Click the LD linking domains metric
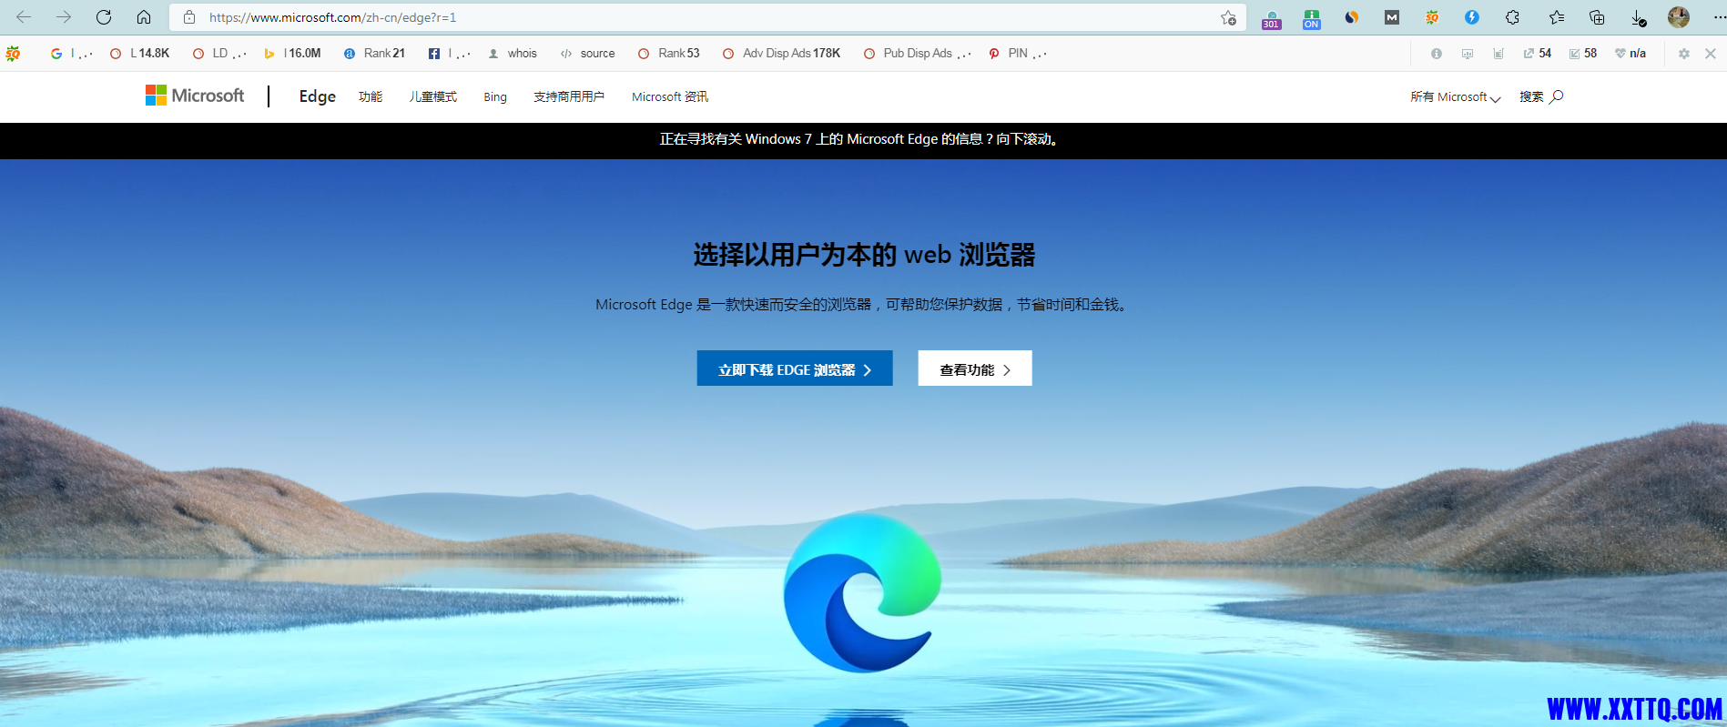 (219, 54)
